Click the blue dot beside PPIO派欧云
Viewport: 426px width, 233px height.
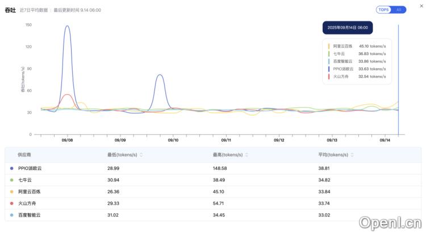coord(11,168)
